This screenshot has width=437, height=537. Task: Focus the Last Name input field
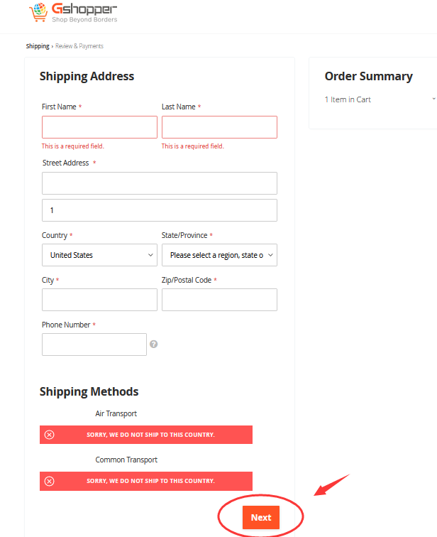[x=219, y=127]
